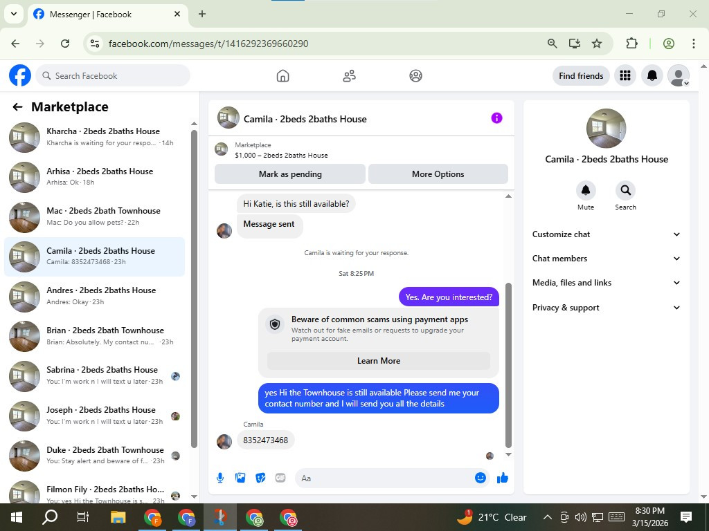Viewport: 709px width, 531px height.
Task: Click the conversation list scrollbar
Action: point(194,289)
